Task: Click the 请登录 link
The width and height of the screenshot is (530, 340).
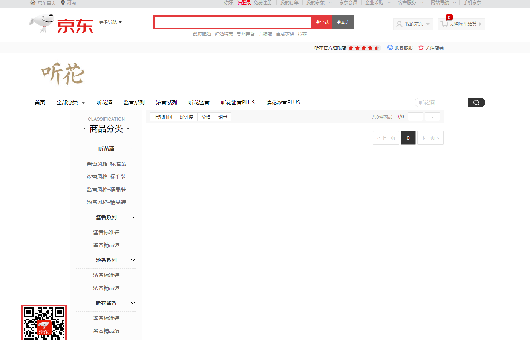Action: [x=244, y=3]
